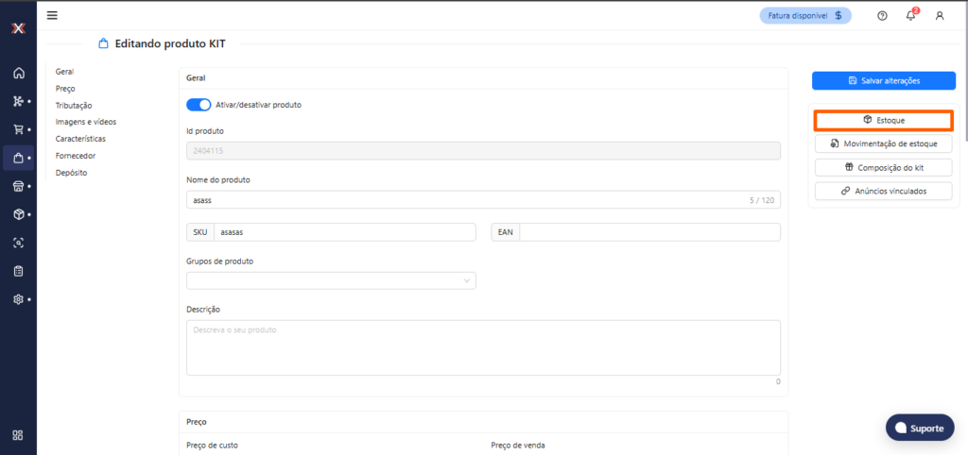Image resolution: width=968 pixels, height=455 pixels.
Task: Open the settings gear in the sidebar
Action: [x=18, y=299]
